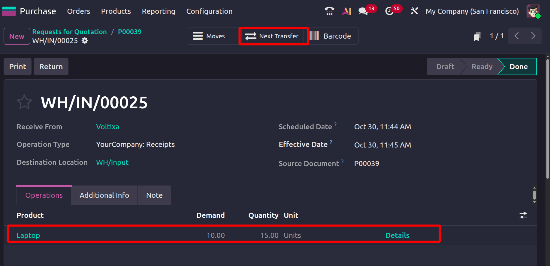The image size is (550, 266).
Task: Show help for Scheduled Date
Action: (335, 124)
